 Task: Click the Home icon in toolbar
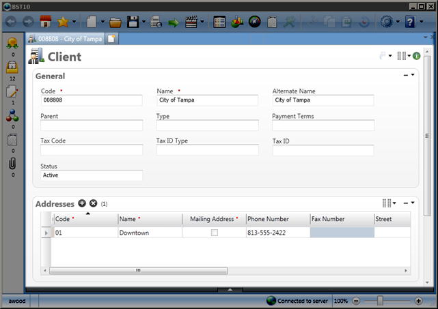[46, 22]
